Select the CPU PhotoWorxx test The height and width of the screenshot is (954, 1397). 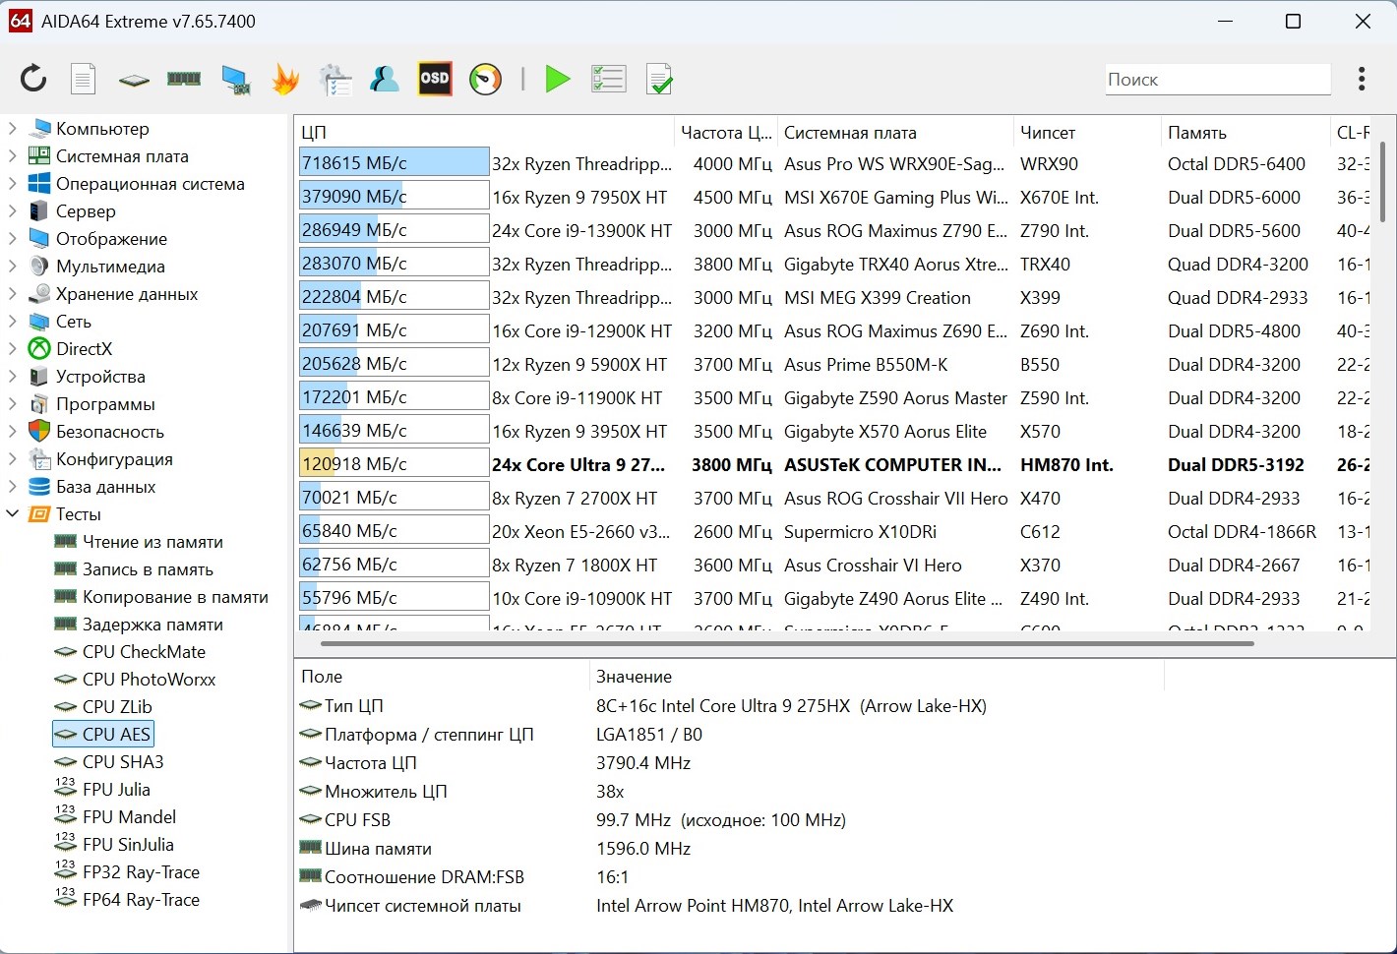coord(148,680)
